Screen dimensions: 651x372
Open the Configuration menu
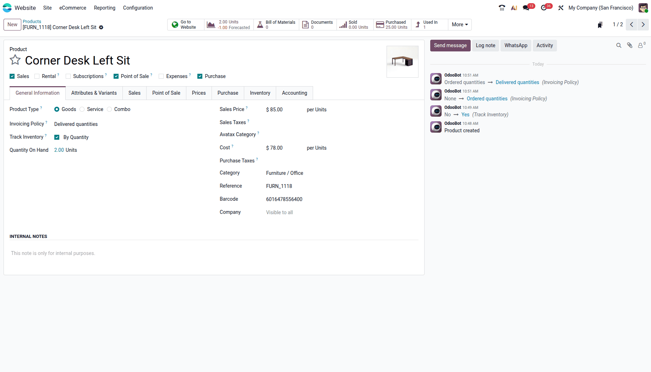tap(138, 8)
